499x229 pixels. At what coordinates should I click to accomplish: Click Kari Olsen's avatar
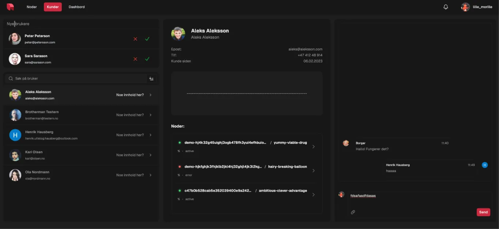click(x=15, y=155)
